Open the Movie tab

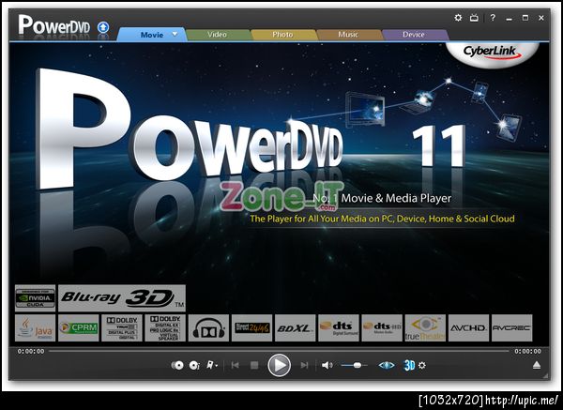point(152,35)
